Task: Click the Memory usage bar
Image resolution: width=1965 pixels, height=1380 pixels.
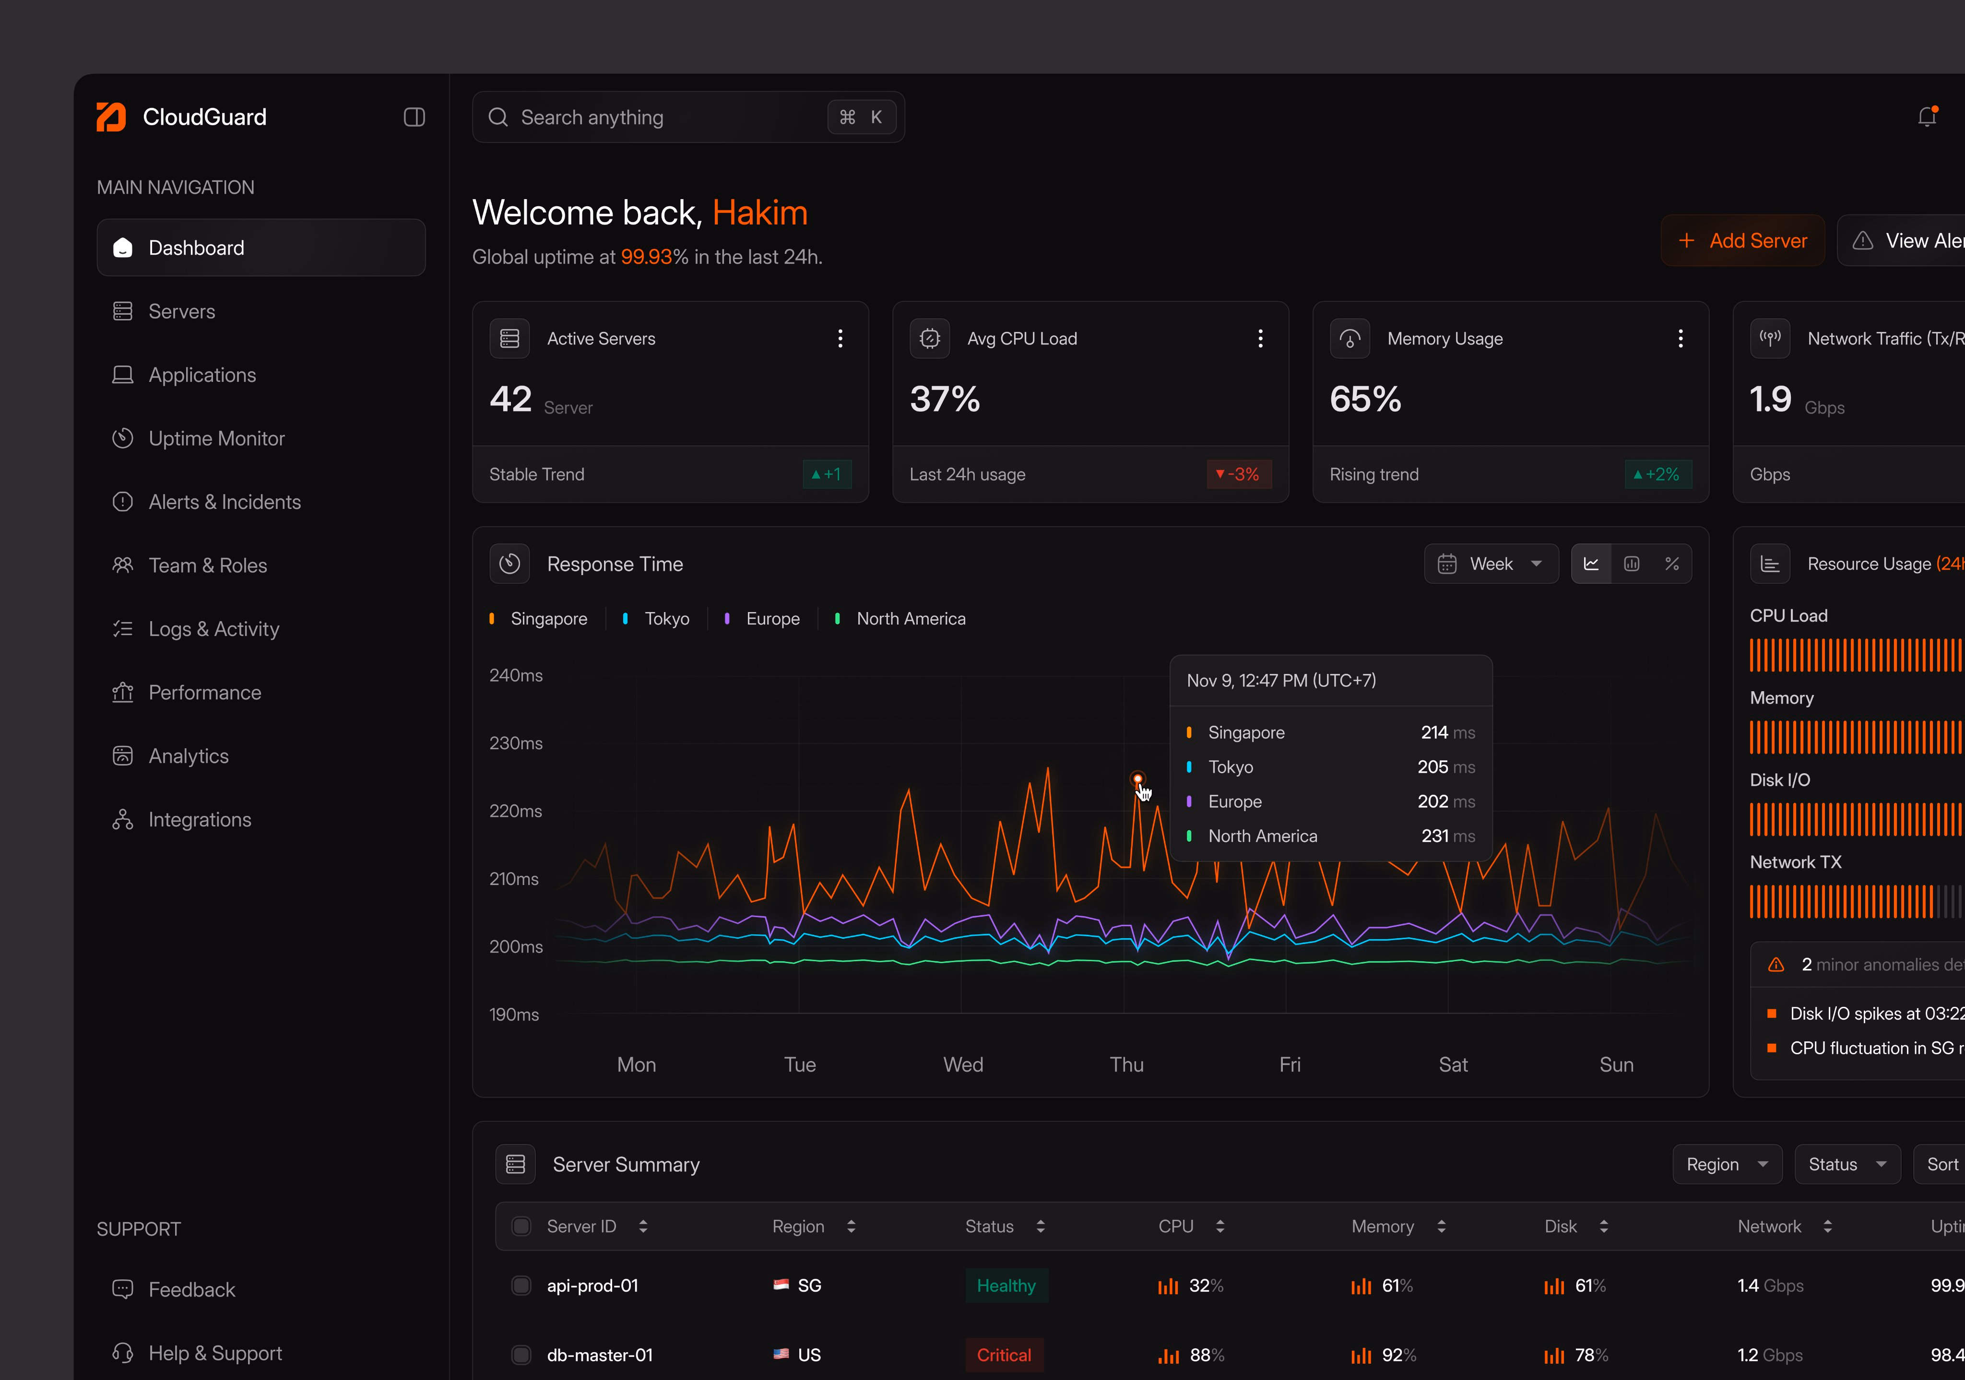Action: (1856, 737)
